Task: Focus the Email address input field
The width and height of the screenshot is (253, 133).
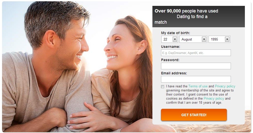Action: (x=196, y=79)
